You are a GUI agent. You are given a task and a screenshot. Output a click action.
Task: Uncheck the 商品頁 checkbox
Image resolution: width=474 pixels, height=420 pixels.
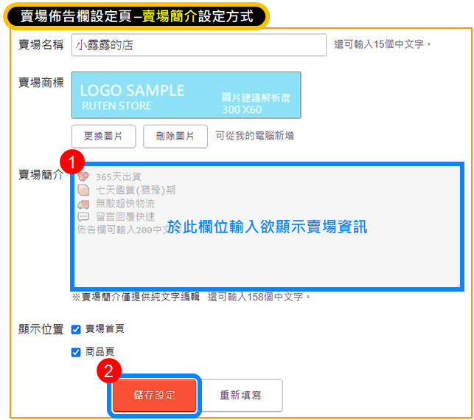pos(76,352)
